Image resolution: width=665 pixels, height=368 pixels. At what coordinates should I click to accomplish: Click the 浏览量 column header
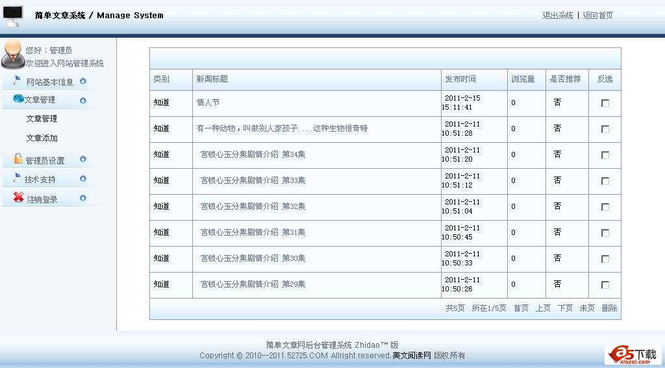523,79
